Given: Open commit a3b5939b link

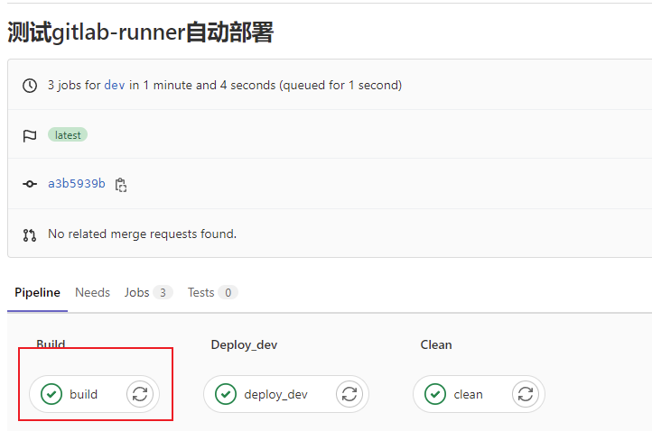Looking at the screenshot, I should click(x=77, y=184).
